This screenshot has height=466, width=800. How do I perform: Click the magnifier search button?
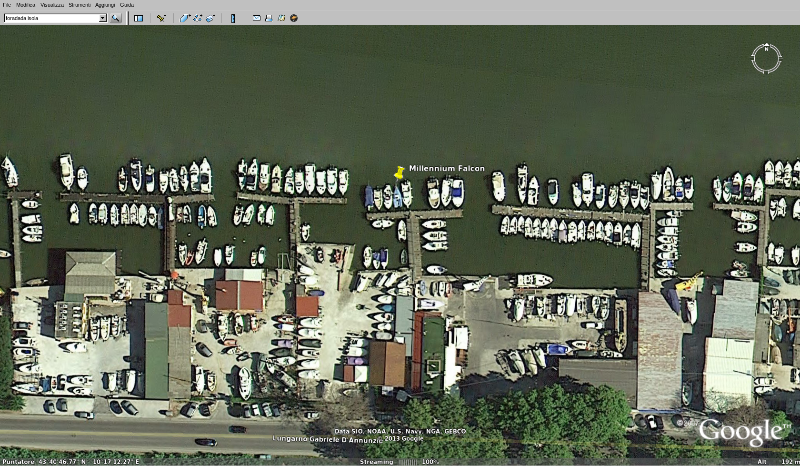click(116, 18)
